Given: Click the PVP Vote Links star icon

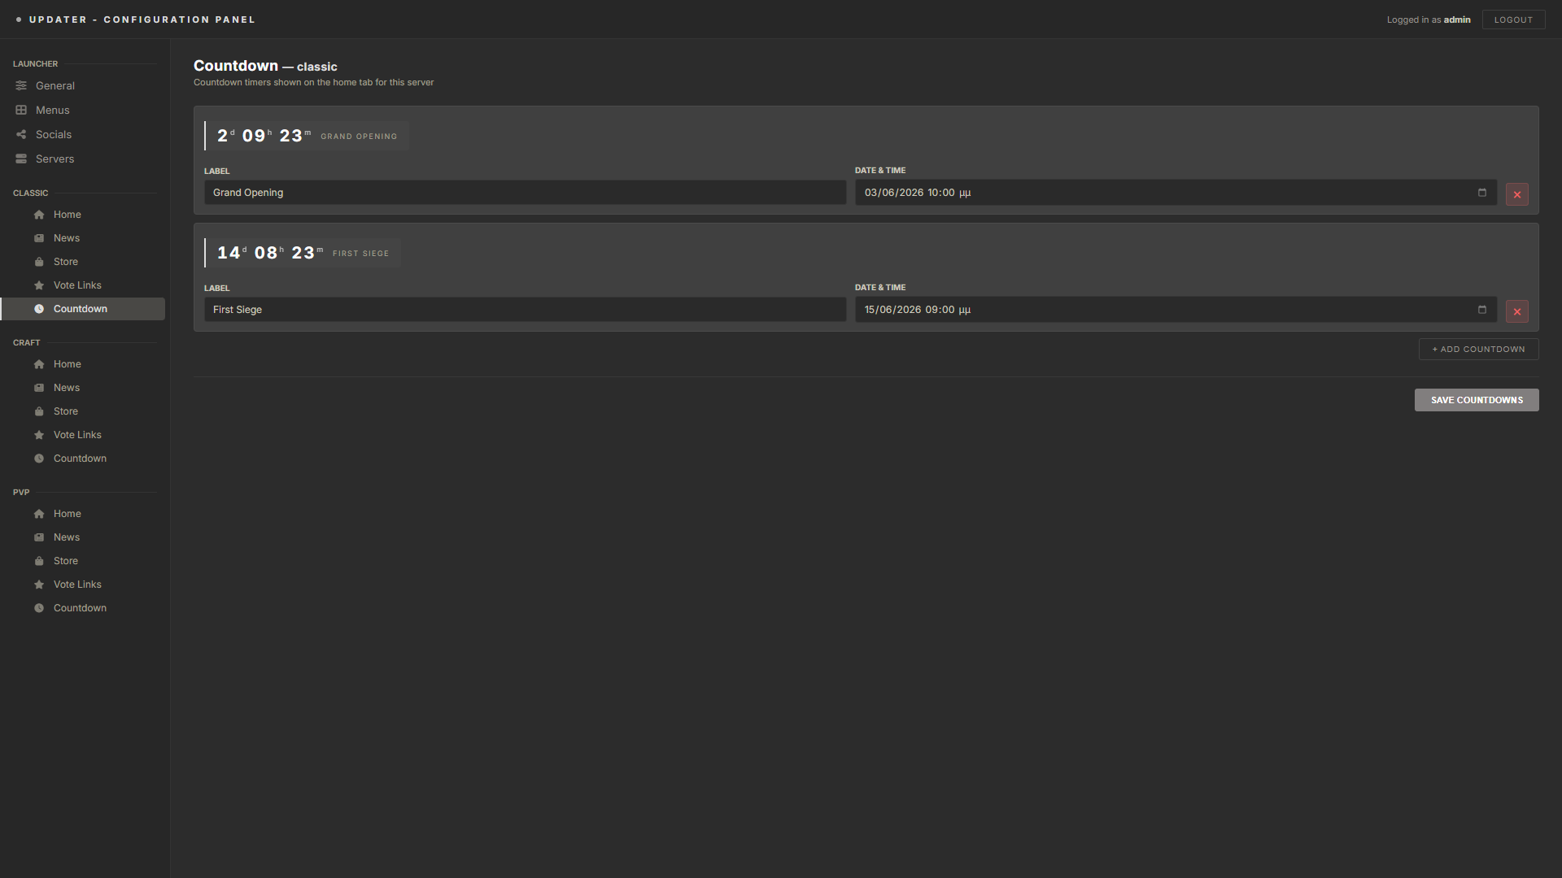Looking at the screenshot, I should (x=39, y=585).
